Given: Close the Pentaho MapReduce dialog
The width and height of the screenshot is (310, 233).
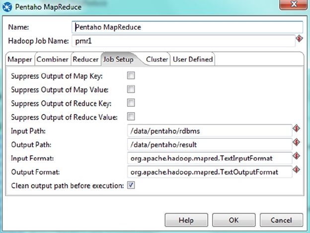Looking at the screenshot, I should click(294, 4).
